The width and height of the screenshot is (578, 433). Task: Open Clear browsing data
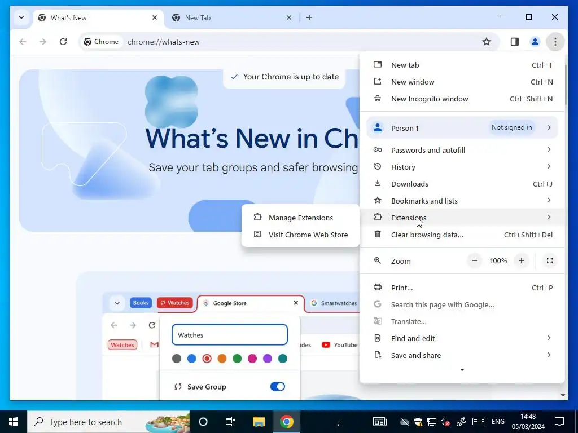pos(462,235)
